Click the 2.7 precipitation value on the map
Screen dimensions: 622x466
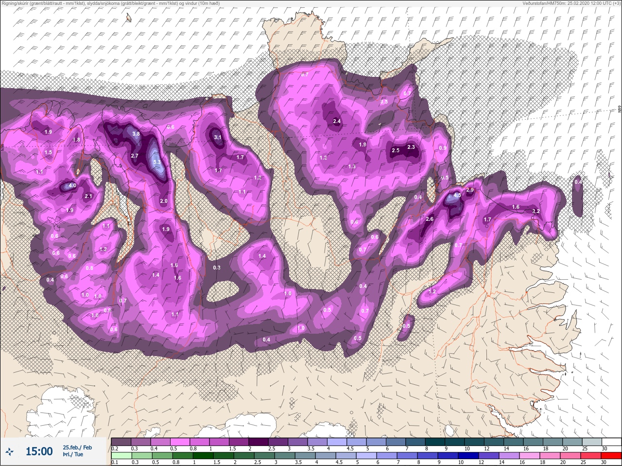point(135,156)
